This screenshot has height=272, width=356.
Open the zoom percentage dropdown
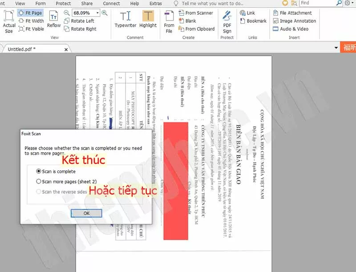[x=97, y=13]
